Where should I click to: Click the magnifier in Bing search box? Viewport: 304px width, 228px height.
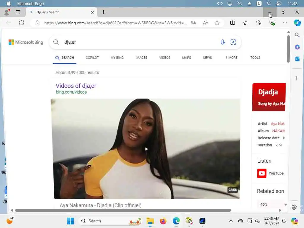[x=56, y=42]
